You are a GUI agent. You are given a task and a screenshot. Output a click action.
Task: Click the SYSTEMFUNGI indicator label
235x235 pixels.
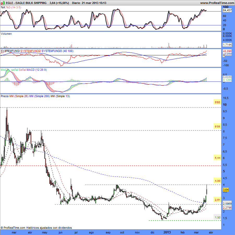[10, 51]
